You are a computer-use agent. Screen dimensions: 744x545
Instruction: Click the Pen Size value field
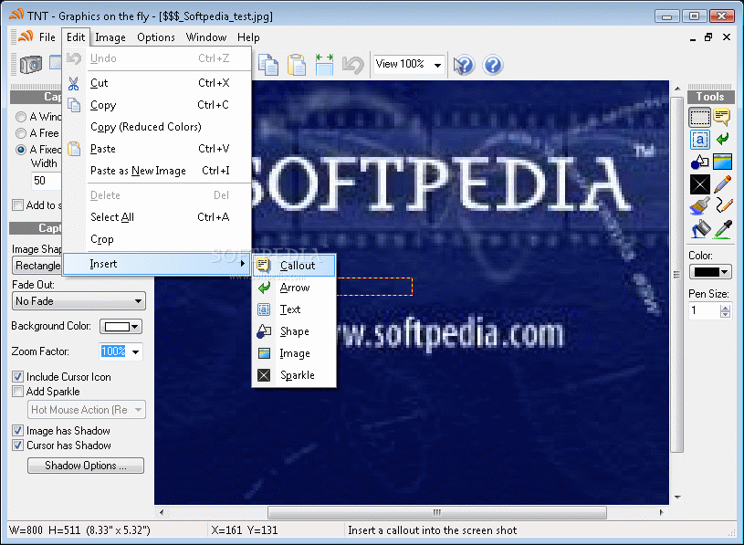tap(704, 310)
